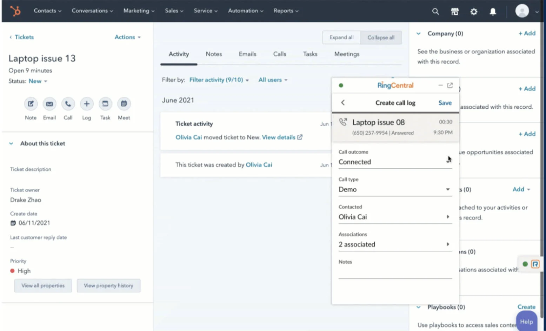Click the Task icon
The width and height of the screenshot is (546, 331).
(105, 104)
